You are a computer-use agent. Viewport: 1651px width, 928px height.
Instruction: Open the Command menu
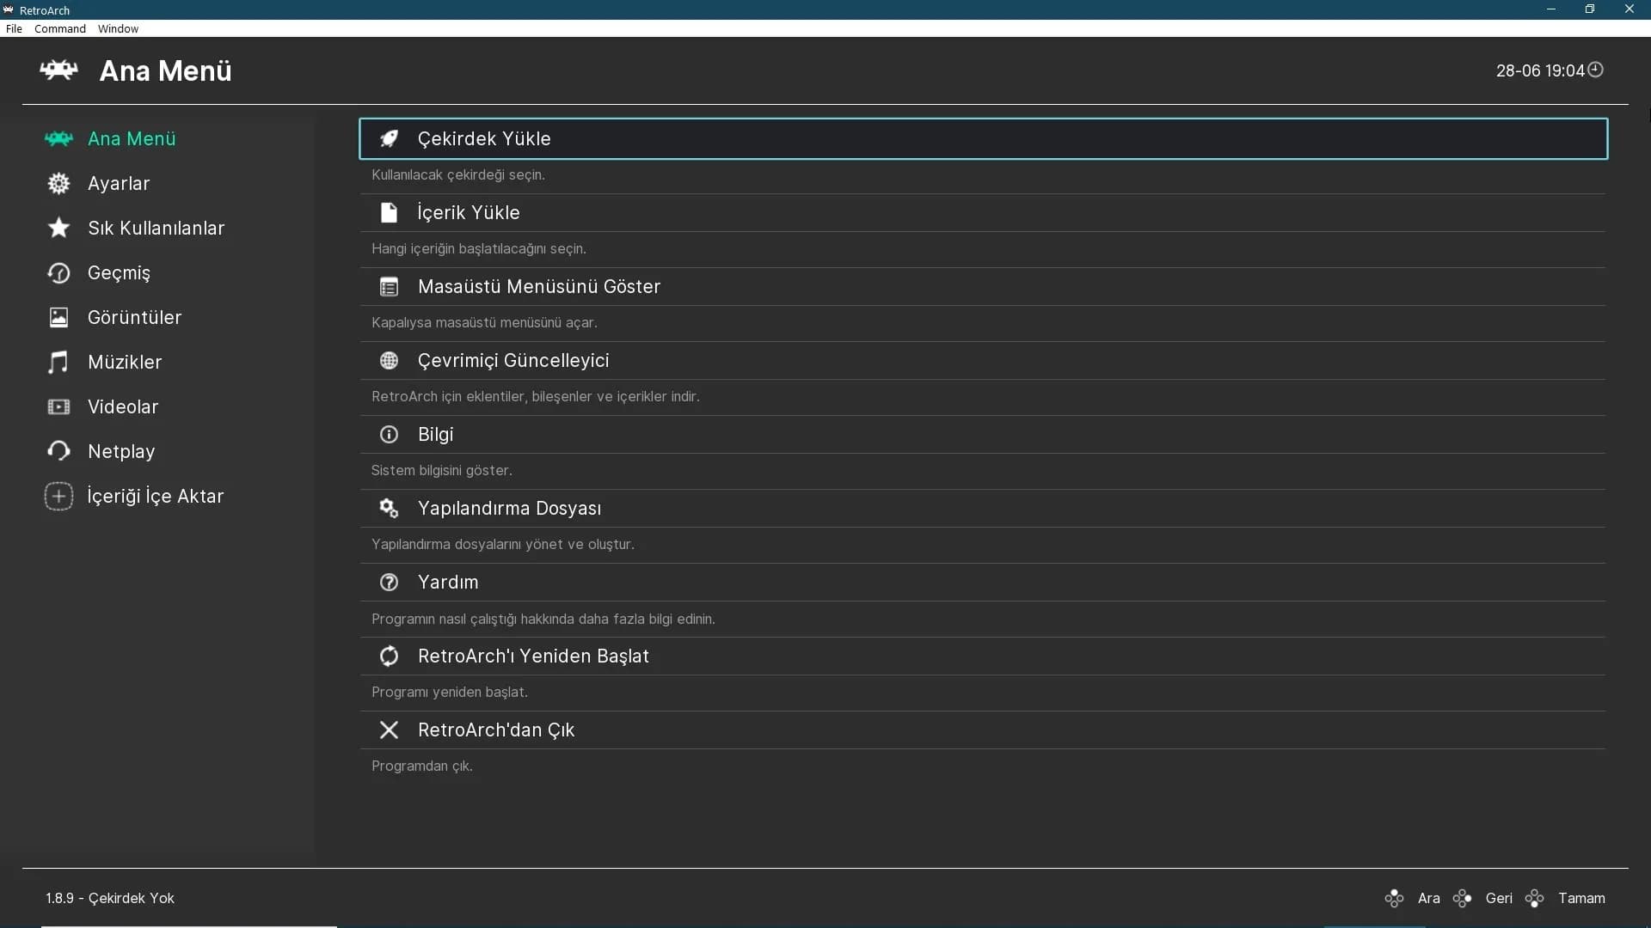pyautogui.click(x=60, y=28)
